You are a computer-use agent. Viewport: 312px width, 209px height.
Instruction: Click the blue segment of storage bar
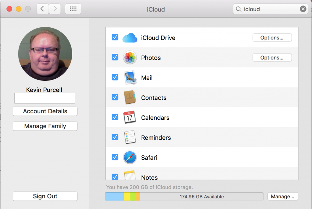tap(115, 197)
